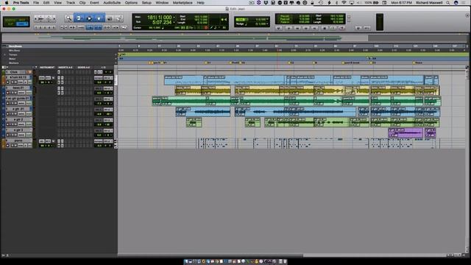Click the Play transport button

click(x=333, y=28)
